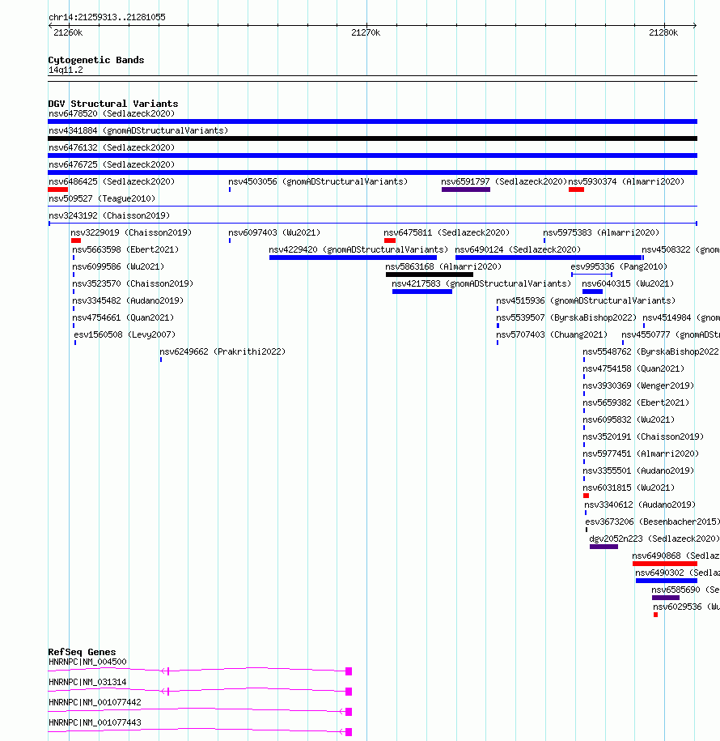Image resolution: width=720 pixels, height=741 pixels.
Task: Select the red nsv6490868 variant bar
Action: [x=665, y=564]
